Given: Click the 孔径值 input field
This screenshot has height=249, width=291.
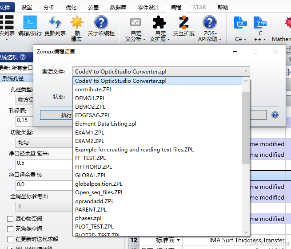Looking at the screenshot, I should [x=25, y=120].
